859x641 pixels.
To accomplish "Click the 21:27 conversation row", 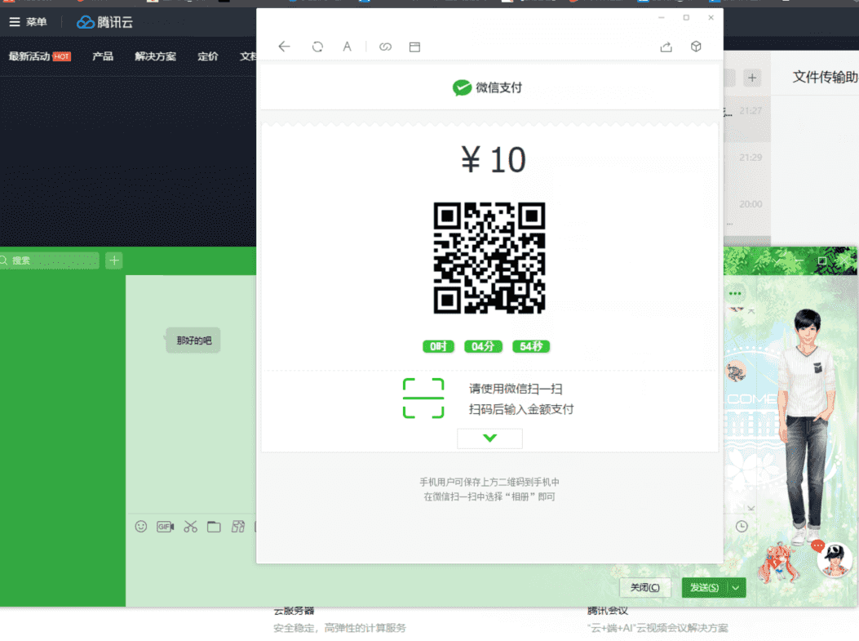I will (x=747, y=119).
